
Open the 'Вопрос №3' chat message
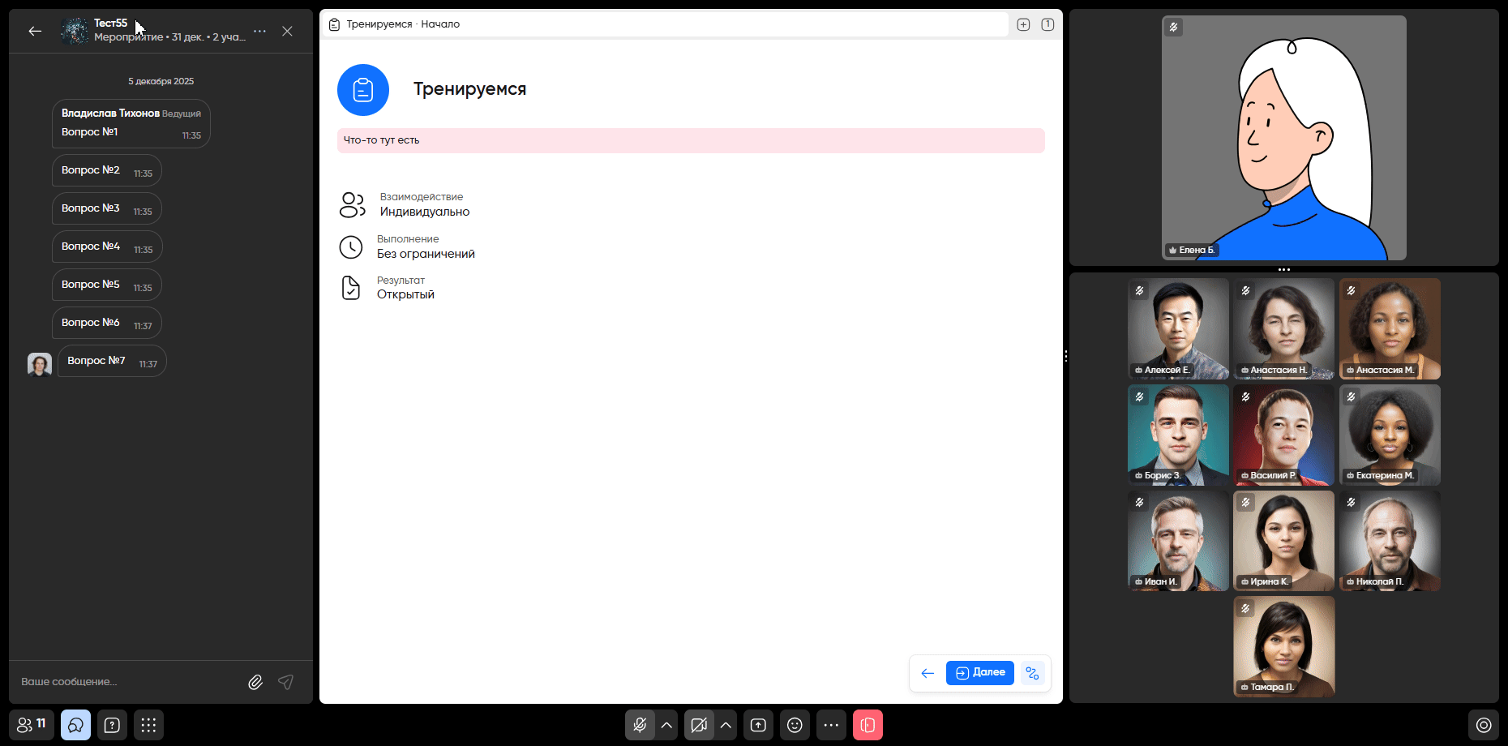coord(107,209)
